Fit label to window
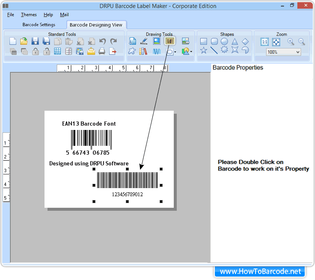 [x=276, y=42]
